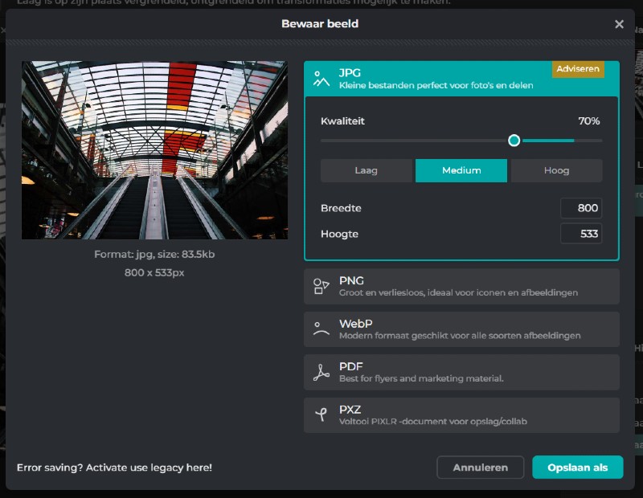Select Laag quality preset

pyautogui.click(x=366, y=170)
